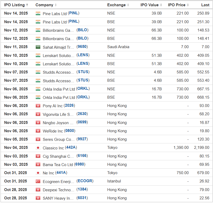Select IPO Price 750.00 cell
Screen dimensions: 213x203
[x=183, y=173]
